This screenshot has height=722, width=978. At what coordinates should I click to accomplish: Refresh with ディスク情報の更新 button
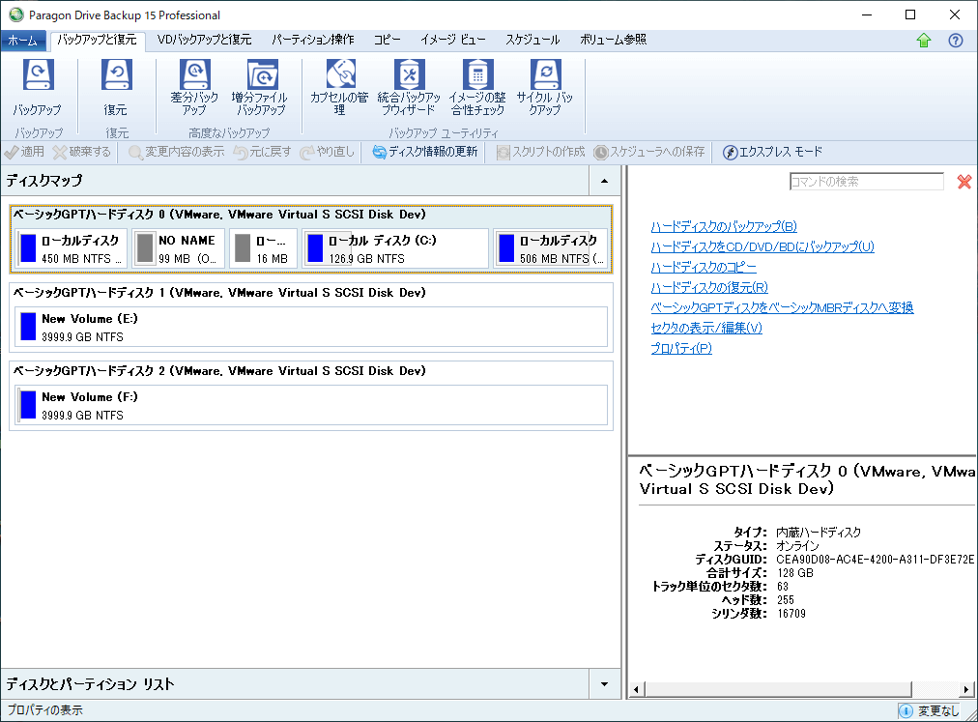(425, 152)
